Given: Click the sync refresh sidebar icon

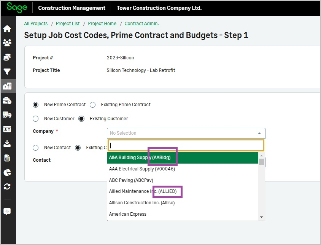Looking at the screenshot, I should (7, 187).
